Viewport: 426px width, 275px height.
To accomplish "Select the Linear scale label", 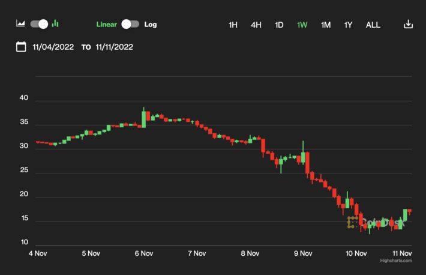I will [x=106, y=25].
